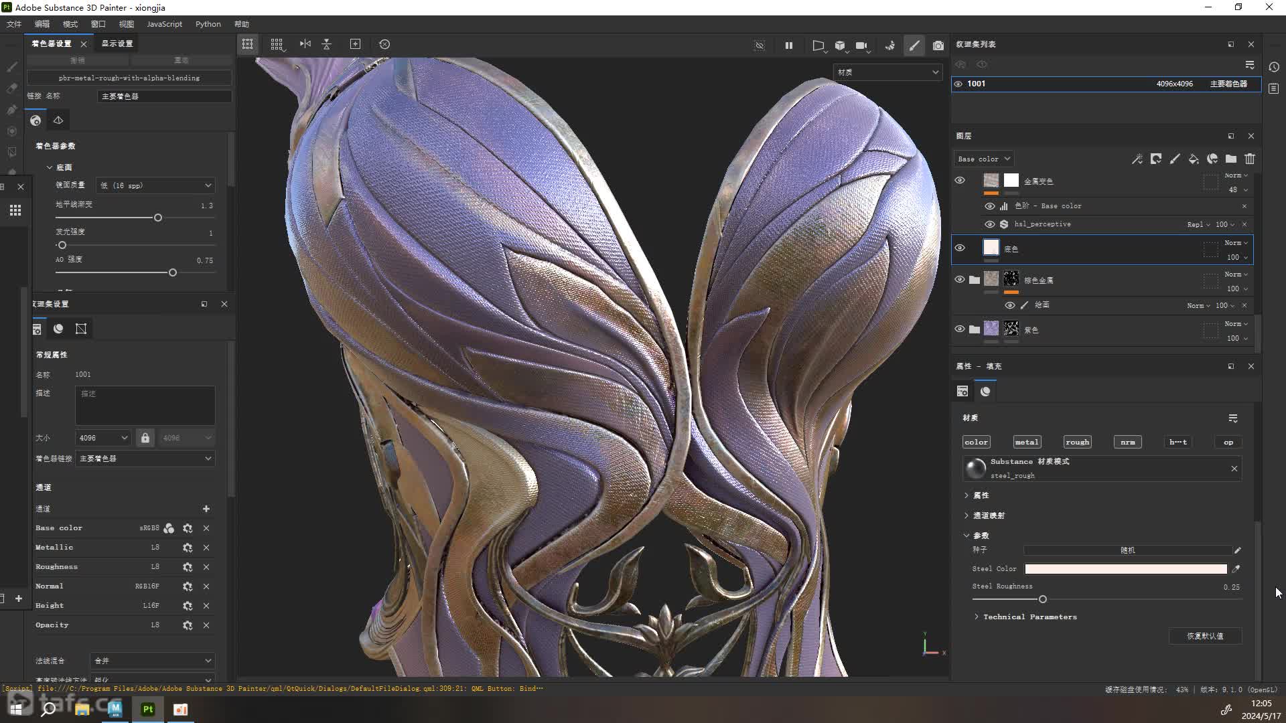Add a new fill layer bucket icon

(1194, 159)
